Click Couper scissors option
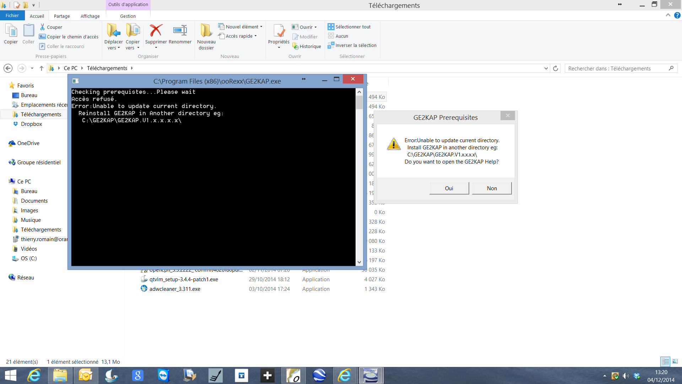The image size is (682, 384). pyautogui.click(x=51, y=27)
